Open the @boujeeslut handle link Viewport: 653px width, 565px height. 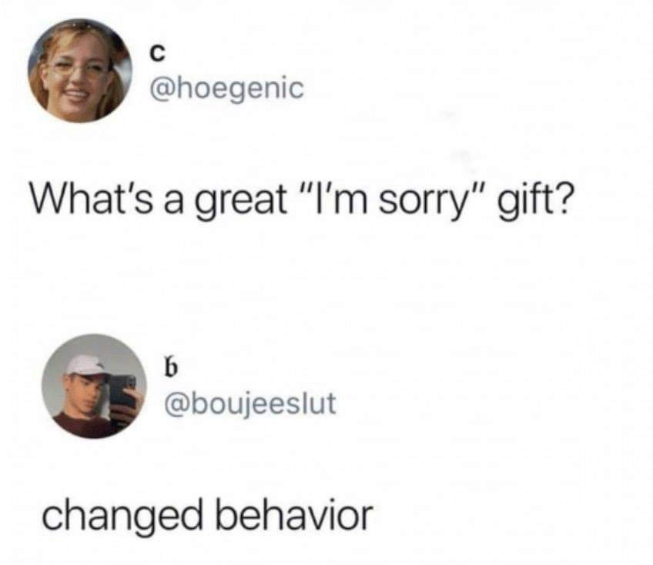249,404
